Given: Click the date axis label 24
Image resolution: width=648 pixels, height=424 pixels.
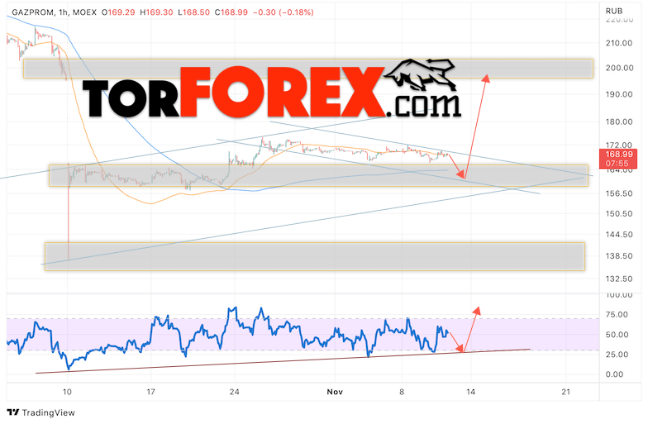Looking at the screenshot, I should tap(235, 392).
